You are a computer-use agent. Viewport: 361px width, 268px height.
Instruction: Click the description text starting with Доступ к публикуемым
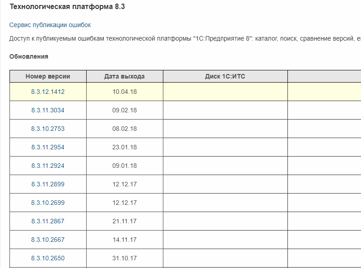(x=185, y=38)
